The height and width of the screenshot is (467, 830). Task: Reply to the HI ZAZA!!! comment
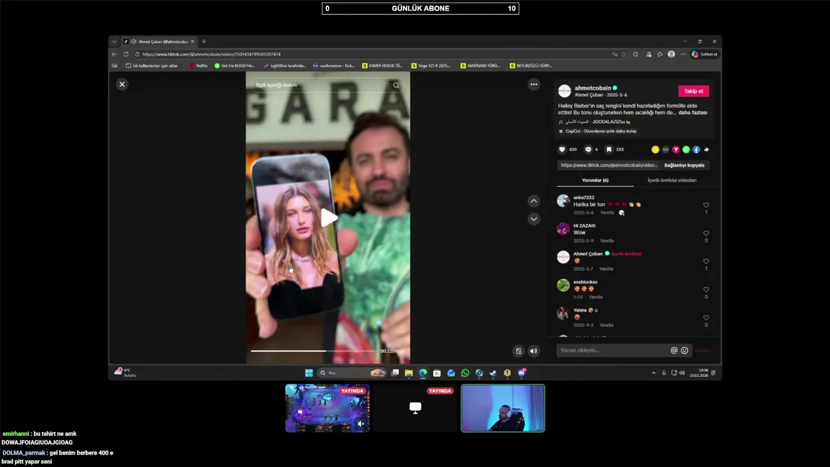tap(606, 241)
